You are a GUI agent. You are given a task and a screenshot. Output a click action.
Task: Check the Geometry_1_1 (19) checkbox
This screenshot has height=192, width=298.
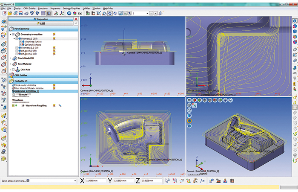(x=17, y=48)
